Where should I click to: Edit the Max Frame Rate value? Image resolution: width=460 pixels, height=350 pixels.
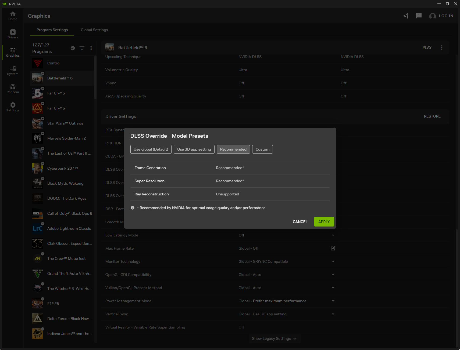coord(333,248)
